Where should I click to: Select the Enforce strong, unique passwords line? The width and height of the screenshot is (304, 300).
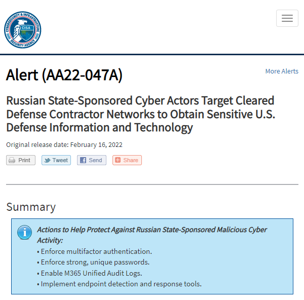93,262
